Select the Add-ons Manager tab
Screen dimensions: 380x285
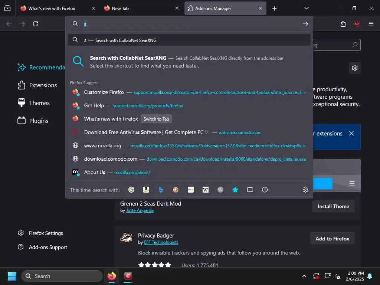[225, 8]
